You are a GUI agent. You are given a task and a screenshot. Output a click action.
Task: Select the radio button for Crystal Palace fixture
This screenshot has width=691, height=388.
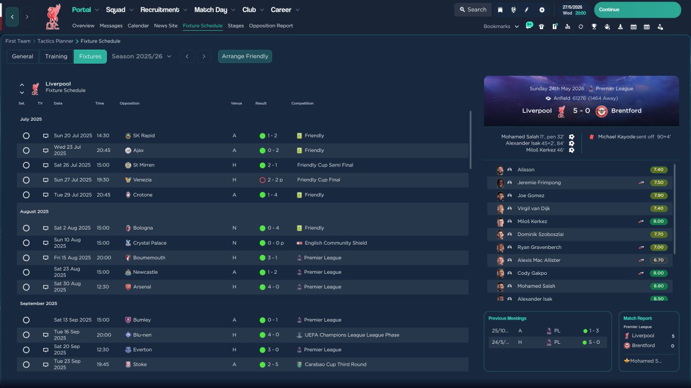(x=26, y=243)
